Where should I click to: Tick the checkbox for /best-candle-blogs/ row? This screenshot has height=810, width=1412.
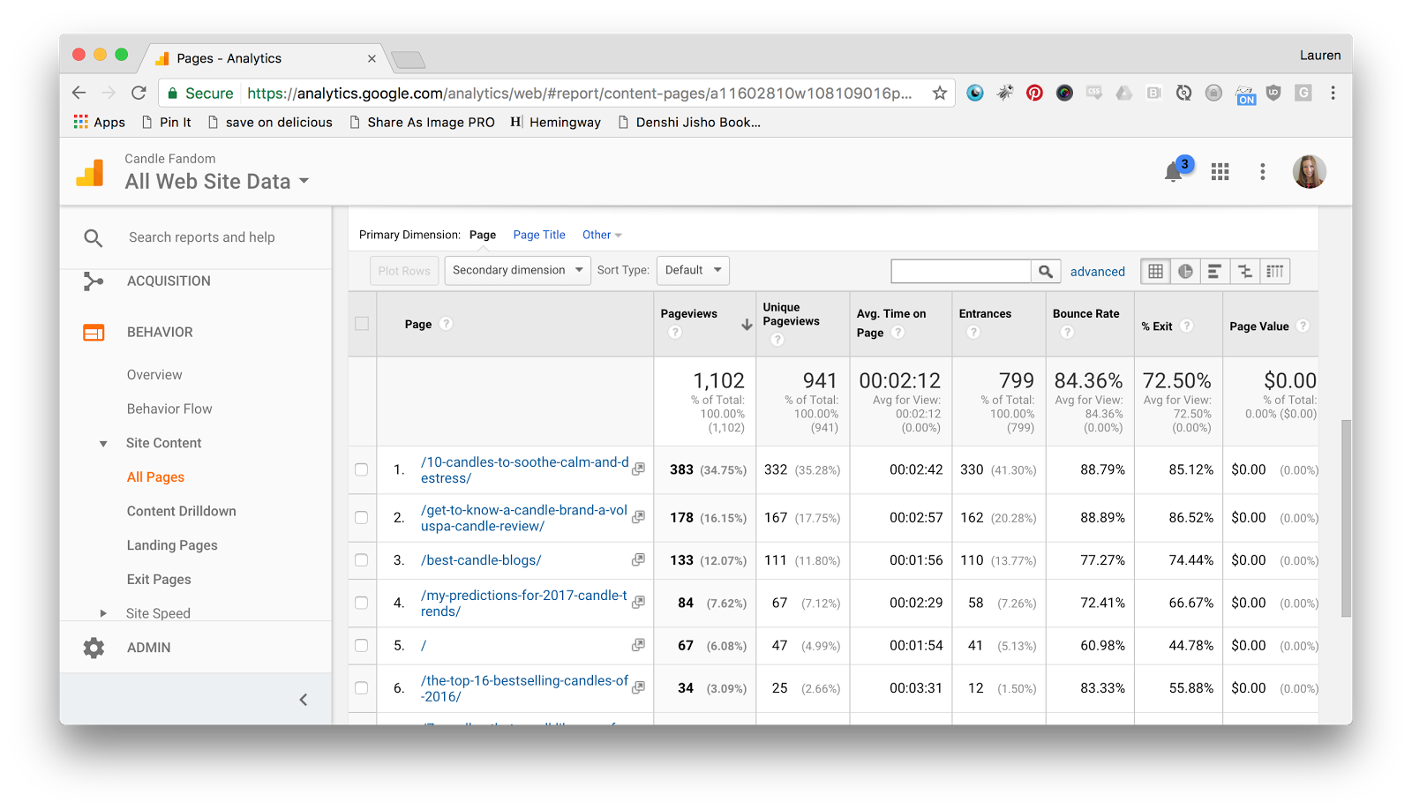(x=362, y=560)
